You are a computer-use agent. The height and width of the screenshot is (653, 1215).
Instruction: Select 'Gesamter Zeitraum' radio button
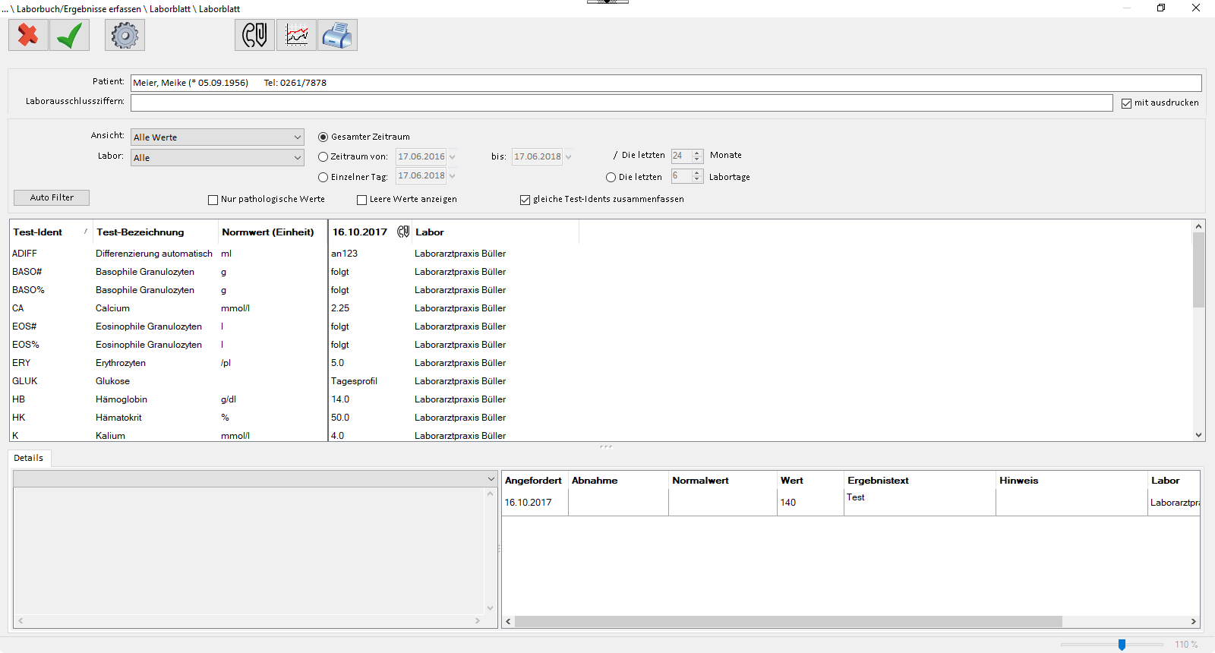(323, 137)
